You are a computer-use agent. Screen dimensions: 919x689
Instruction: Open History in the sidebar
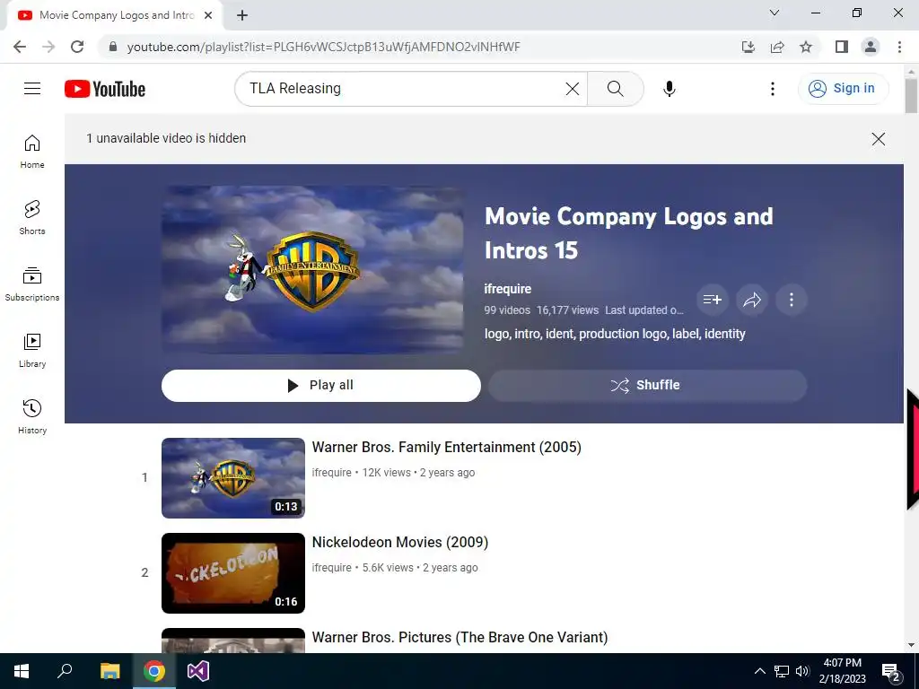32,416
